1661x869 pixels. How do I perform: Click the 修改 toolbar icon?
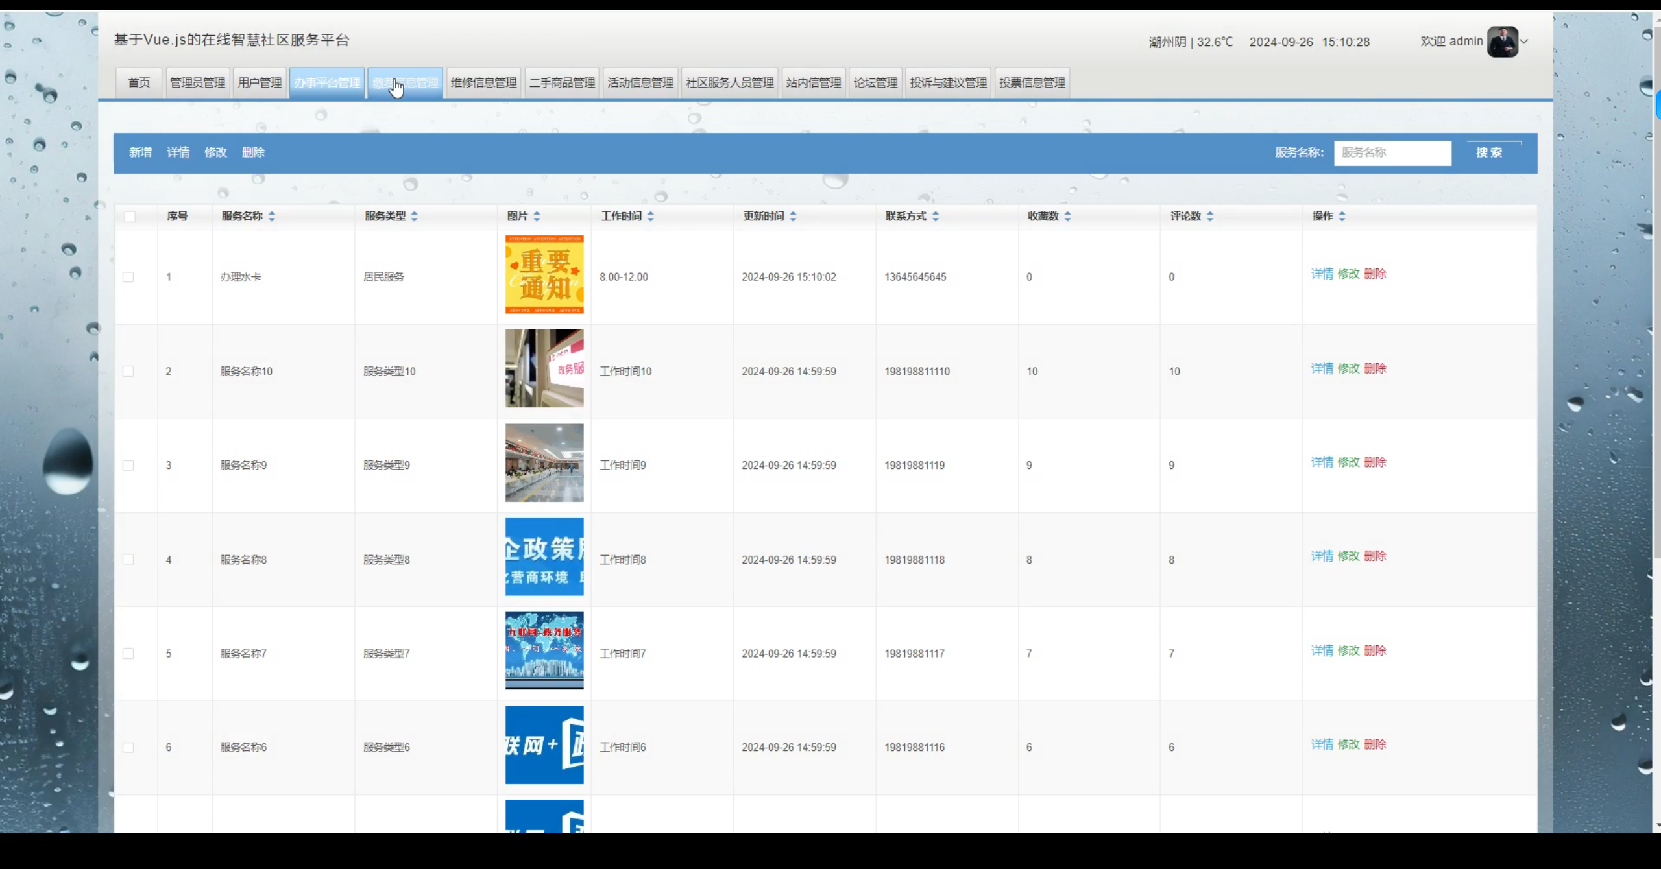[x=215, y=152]
